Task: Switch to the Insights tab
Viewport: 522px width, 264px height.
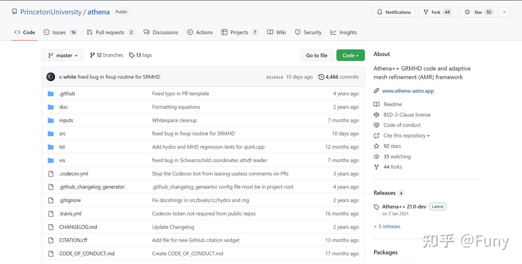Action: tap(344, 32)
